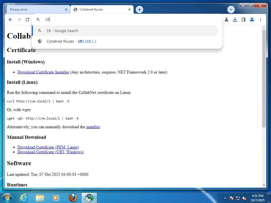Click the curl command text line

point(38,101)
